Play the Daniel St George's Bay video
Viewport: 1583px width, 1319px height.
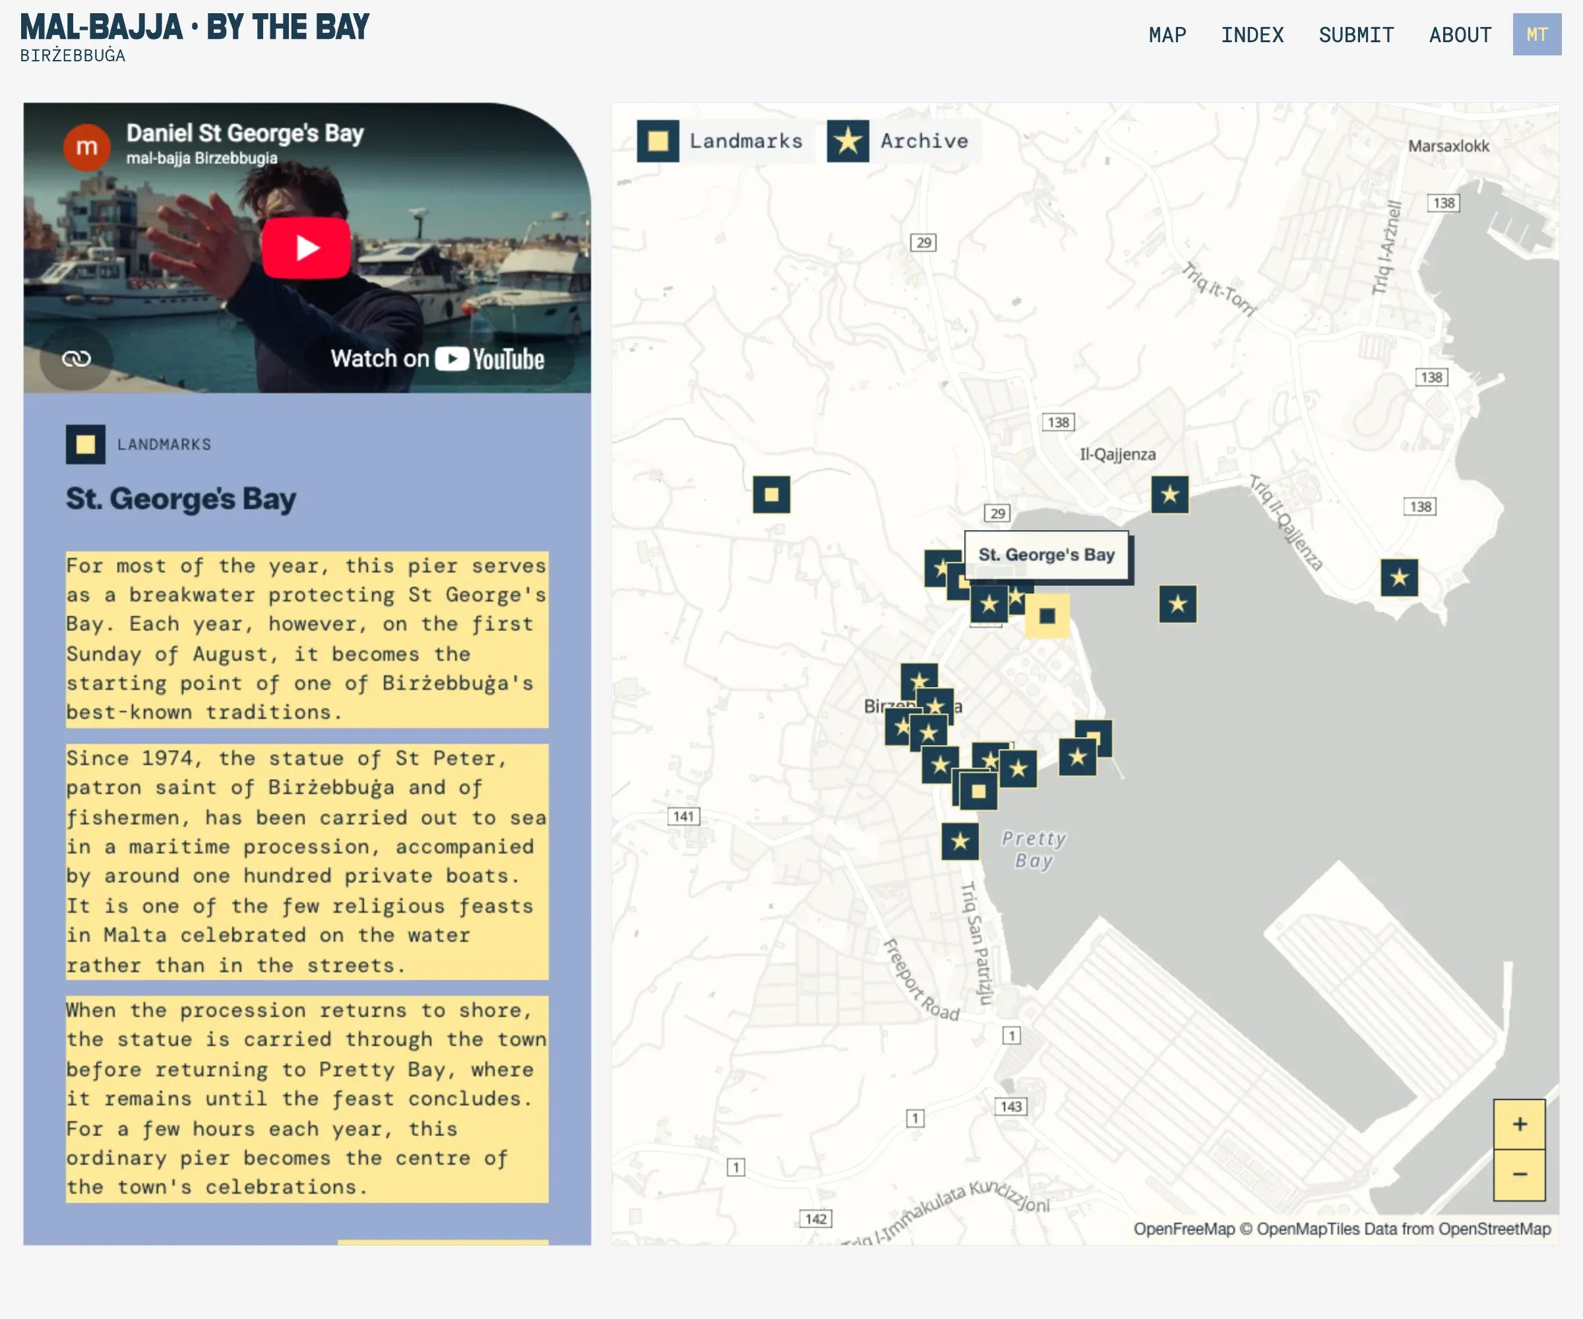click(306, 247)
